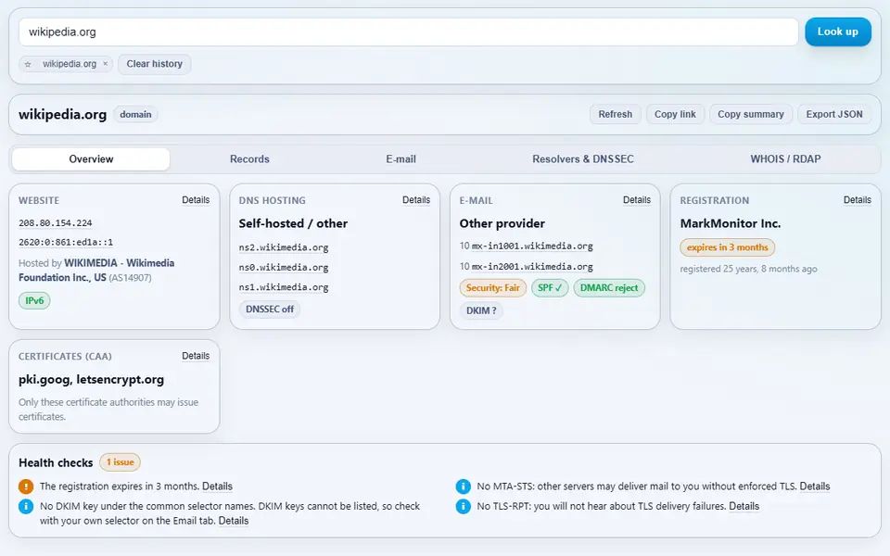This screenshot has height=556, width=890.
Task: Click nameserver ns2.wikimedia.org
Action: tap(284, 247)
